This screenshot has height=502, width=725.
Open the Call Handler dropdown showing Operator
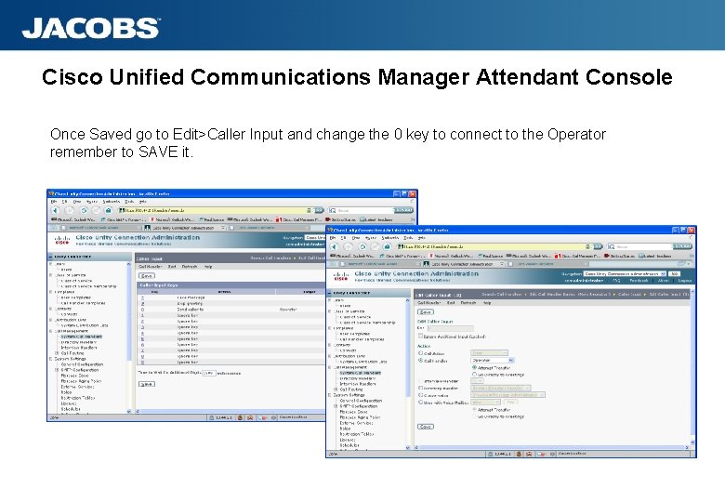[493, 360]
